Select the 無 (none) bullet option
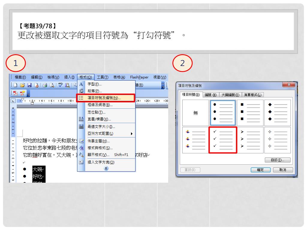The width and height of the screenshot is (307, 230). 195,113
